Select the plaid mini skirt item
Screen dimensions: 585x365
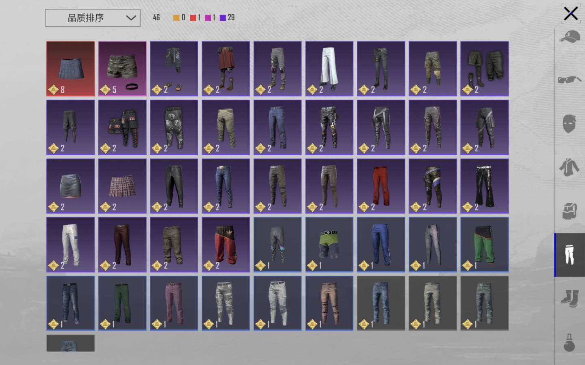pyautogui.click(x=122, y=186)
